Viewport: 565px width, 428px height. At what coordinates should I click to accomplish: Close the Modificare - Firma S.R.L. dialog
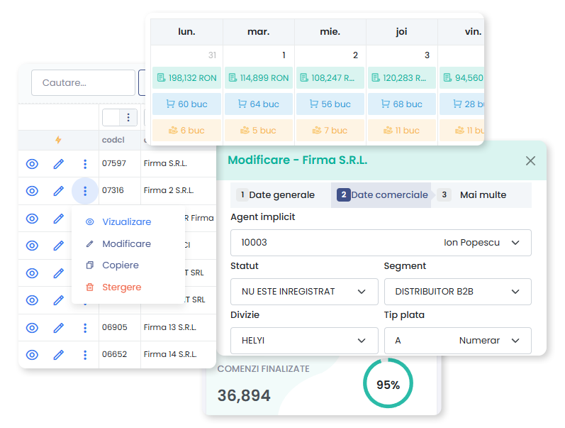coord(530,160)
